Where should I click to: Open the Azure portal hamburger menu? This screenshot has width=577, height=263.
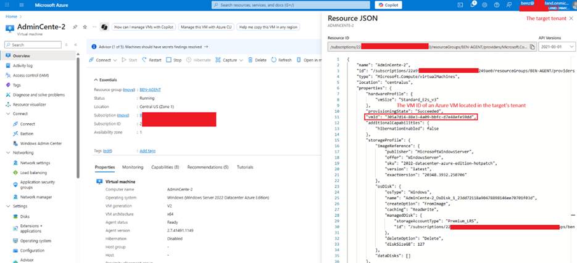[7, 5]
